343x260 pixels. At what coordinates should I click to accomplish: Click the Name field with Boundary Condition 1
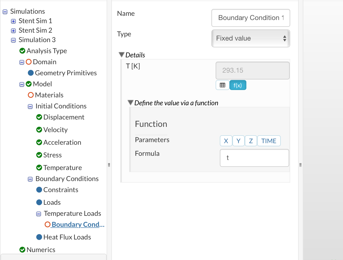[x=251, y=18]
